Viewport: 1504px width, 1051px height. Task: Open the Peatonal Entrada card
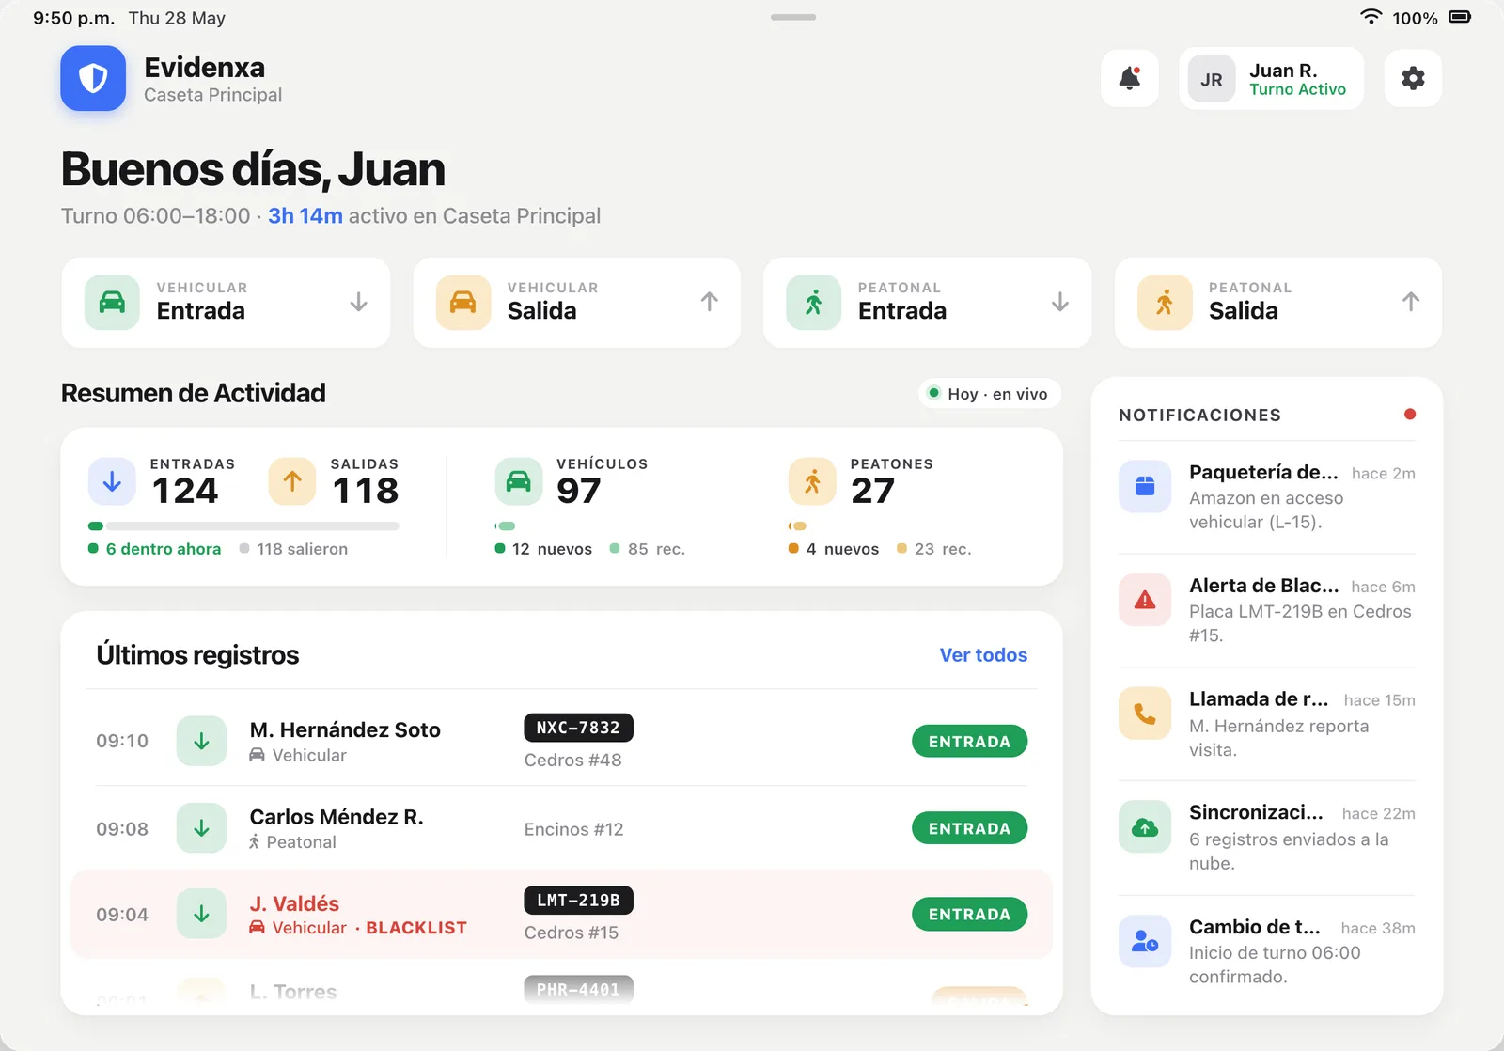pos(928,303)
